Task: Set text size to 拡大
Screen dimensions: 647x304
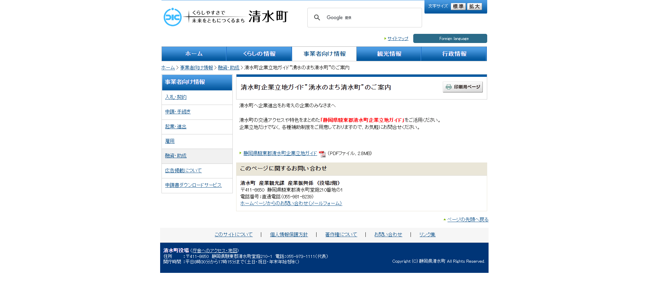Action: [x=474, y=6]
